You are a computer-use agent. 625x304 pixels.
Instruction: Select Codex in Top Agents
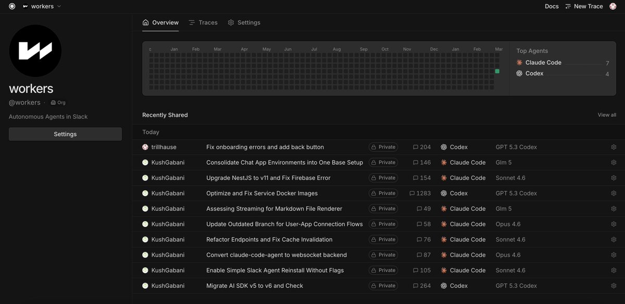point(530,74)
